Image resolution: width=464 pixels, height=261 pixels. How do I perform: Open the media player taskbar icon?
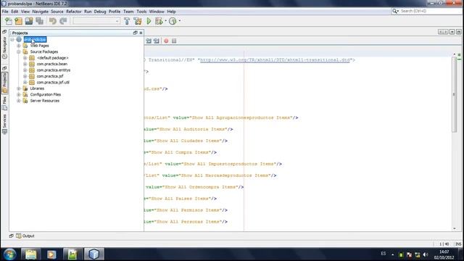coord(51,254)
